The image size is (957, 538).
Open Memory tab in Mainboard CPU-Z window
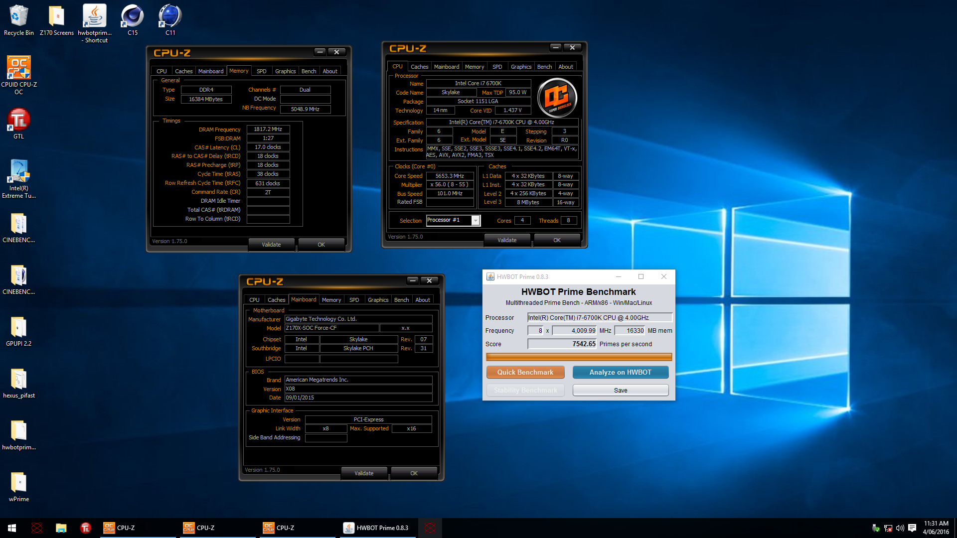[331, 300]
